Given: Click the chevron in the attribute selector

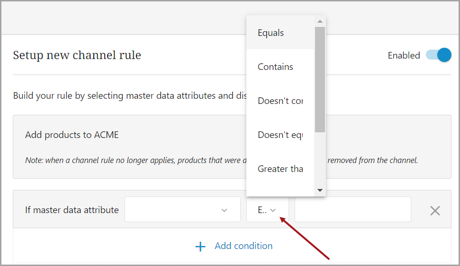Looking at the screenshot, I should pyautogui.click(x=225, y=210).
